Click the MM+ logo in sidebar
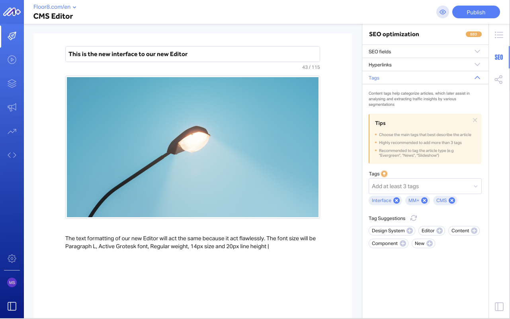The image size is (510, 319). point(12,12)
